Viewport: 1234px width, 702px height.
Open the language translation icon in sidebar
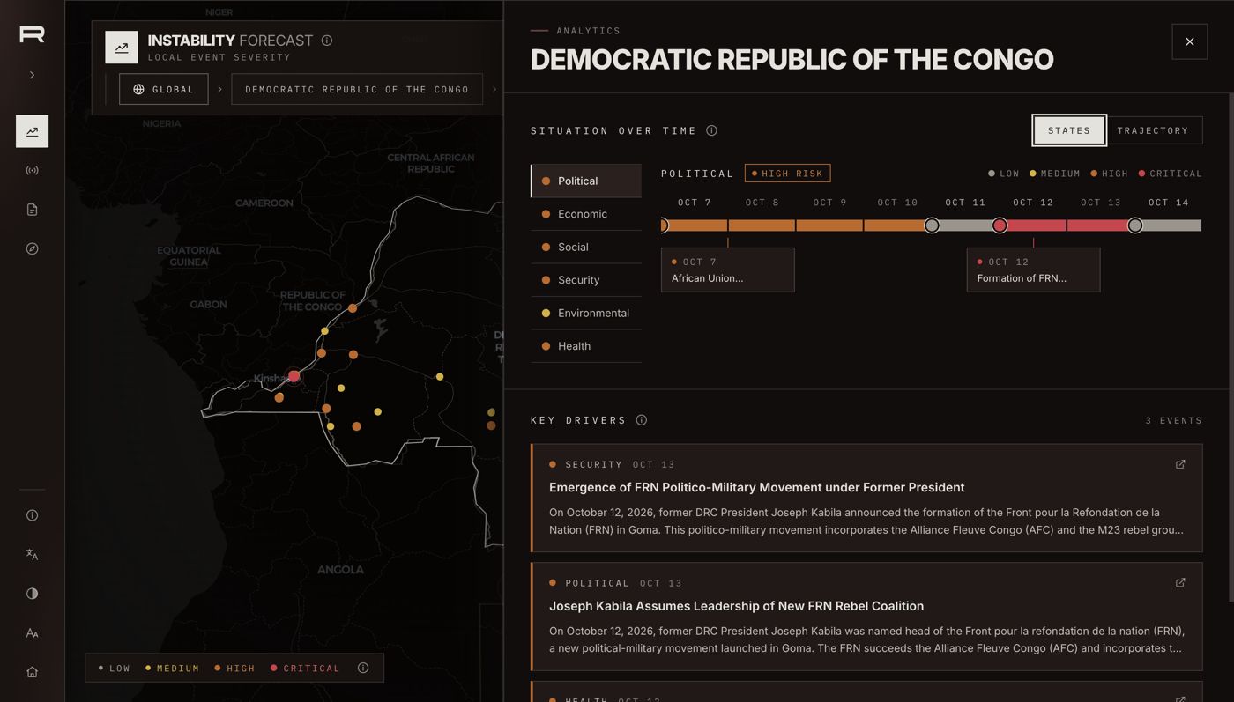coord(32,554)
